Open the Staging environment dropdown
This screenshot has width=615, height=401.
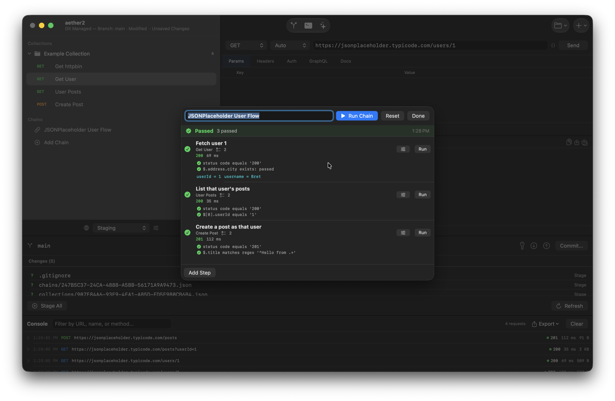(x=121, y=228)
